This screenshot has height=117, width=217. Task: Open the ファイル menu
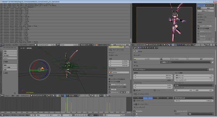tap(8, 45)
